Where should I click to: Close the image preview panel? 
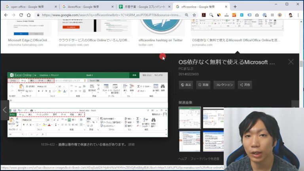coord(291,62)
